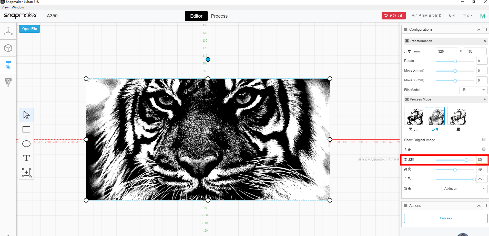Open the 论坛 forum link
This screenshot has width=489, height=236.
coord(452,16)
